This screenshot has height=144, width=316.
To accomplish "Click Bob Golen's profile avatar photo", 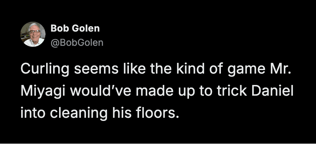I will click(33, 34).
